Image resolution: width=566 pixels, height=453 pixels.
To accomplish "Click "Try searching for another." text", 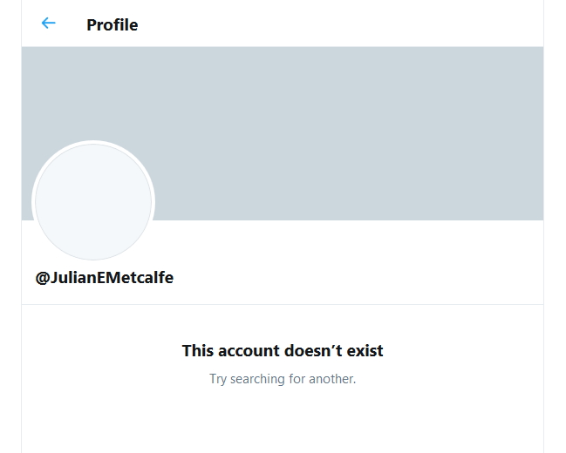I will (283, 379).
